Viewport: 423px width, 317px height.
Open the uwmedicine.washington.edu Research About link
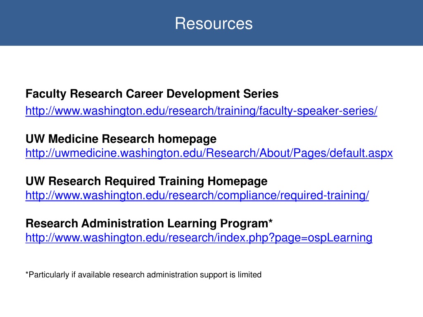pos(209,153)
